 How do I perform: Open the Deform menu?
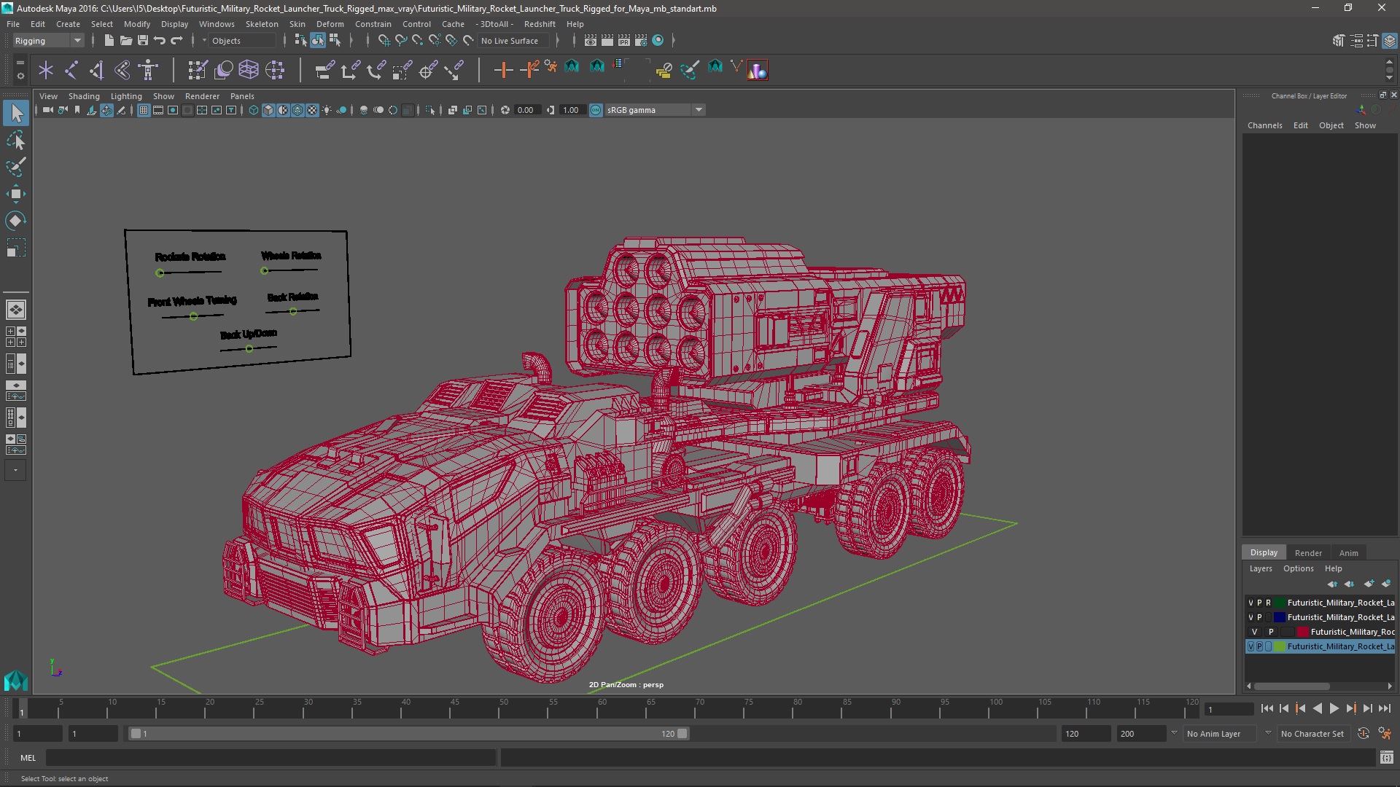tap(330, 24)
